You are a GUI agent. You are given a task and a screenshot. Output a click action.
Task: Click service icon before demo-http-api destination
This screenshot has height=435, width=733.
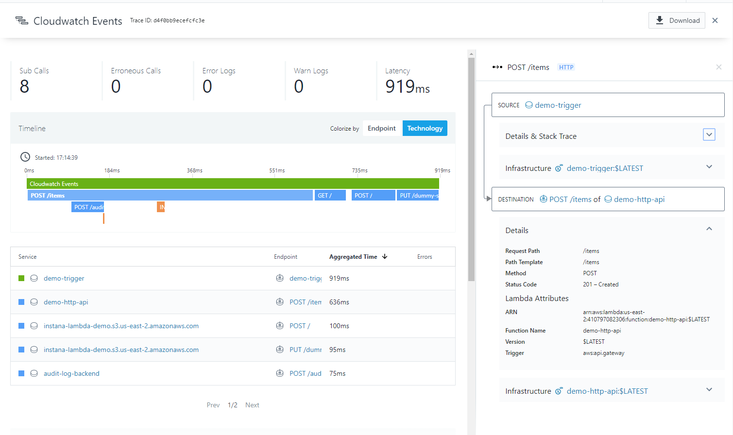coord(608,199)
